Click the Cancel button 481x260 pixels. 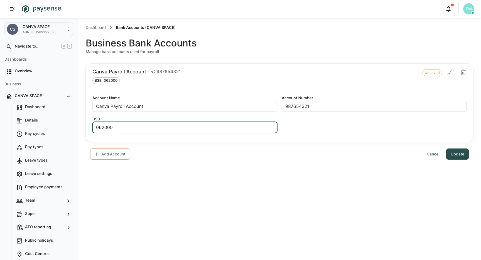pos(433,154)
